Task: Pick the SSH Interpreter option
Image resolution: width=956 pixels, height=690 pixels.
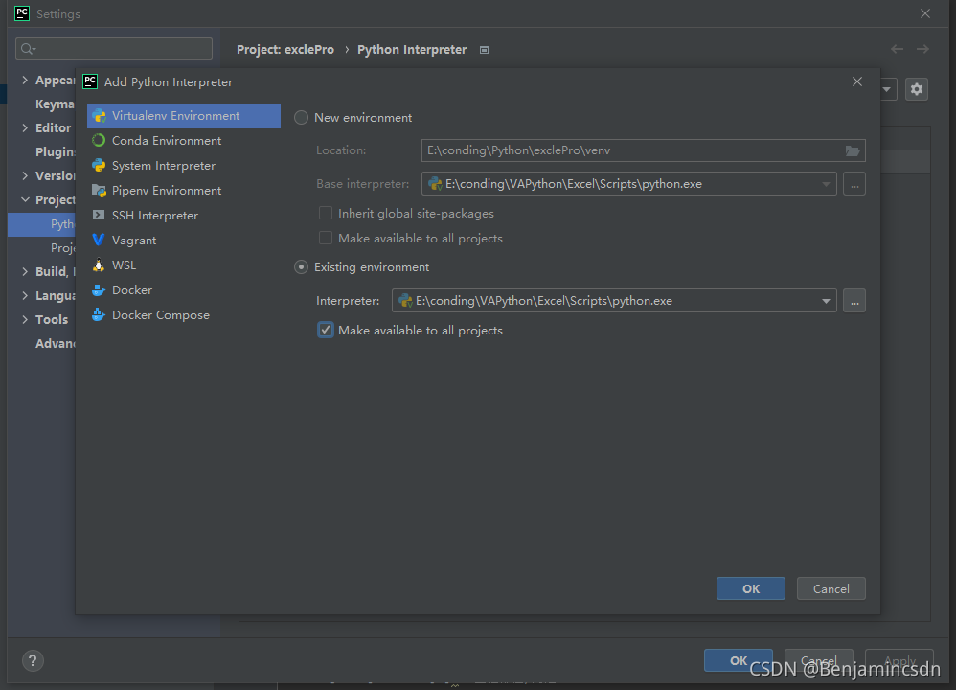Action: [x=153, y=215]
